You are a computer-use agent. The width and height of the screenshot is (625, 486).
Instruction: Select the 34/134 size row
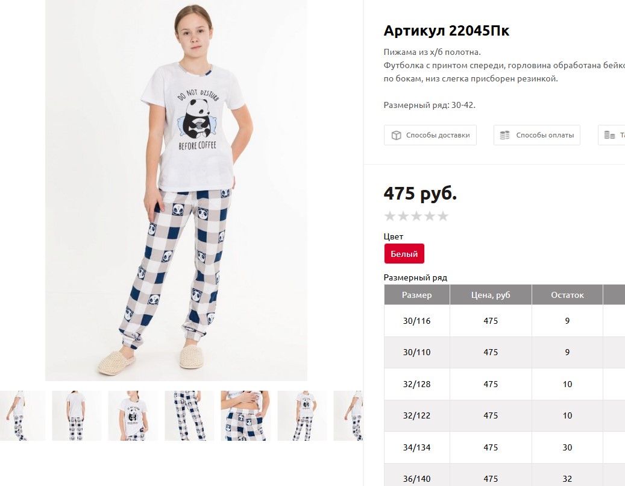(x=504, y=447)
